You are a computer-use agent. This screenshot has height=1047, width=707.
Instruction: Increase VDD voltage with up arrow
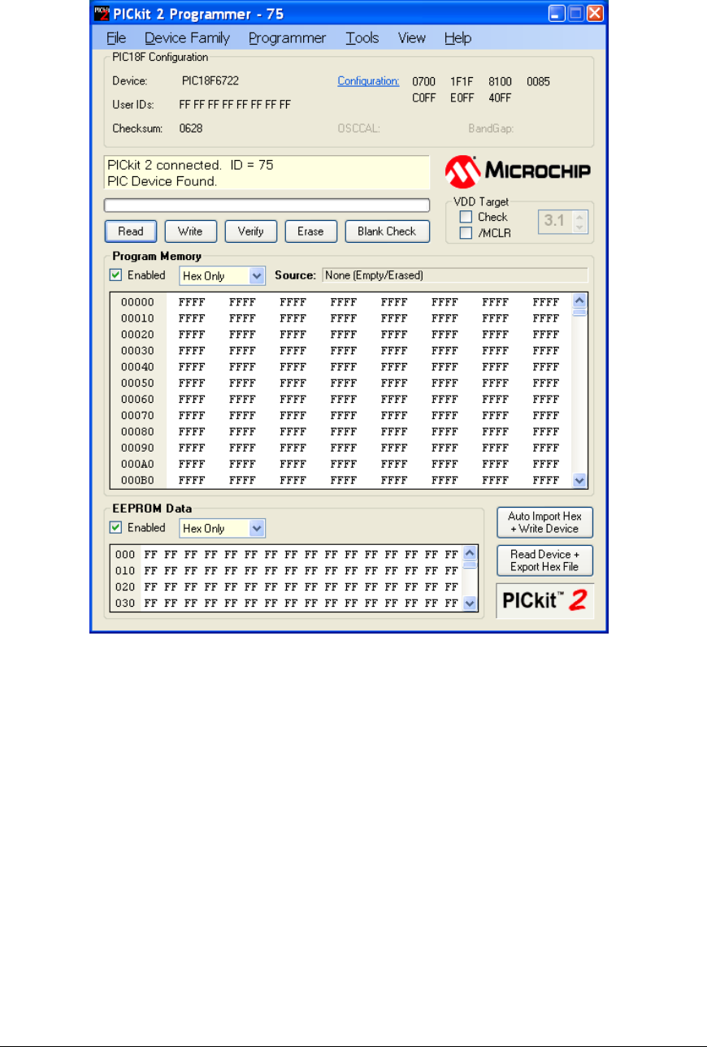tap(578, 216)
